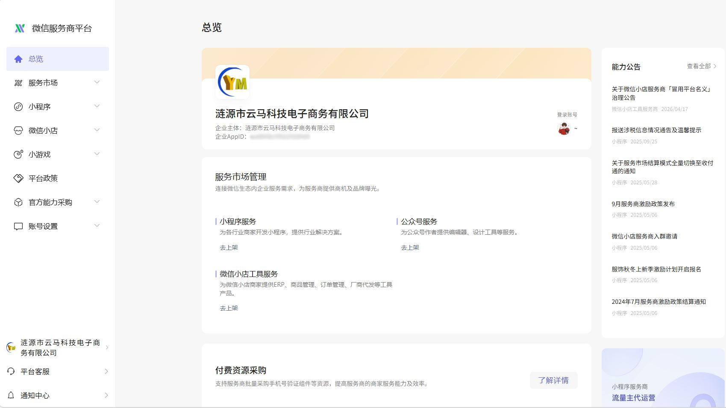This screenshot has width=726, height=408.
Task: Open notice 微信小店服务商入群邀请
Action: [x=644, y=236]
